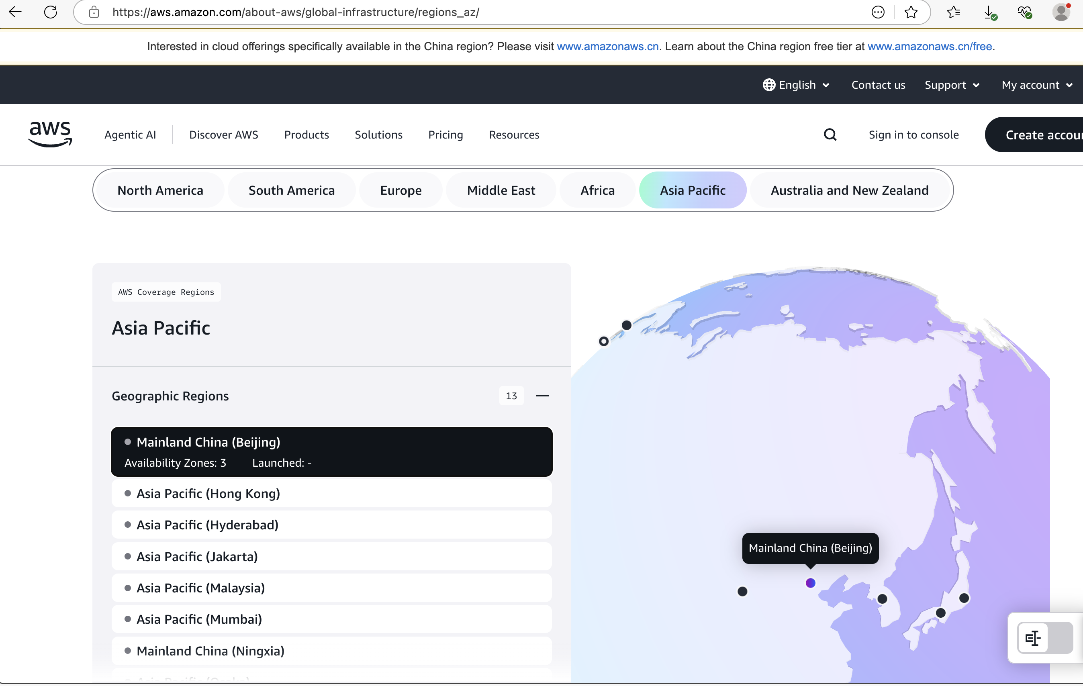Reload the page with the refresh icon
The width and height of the screenshot is (1083, 686).
tap(51, 12)
